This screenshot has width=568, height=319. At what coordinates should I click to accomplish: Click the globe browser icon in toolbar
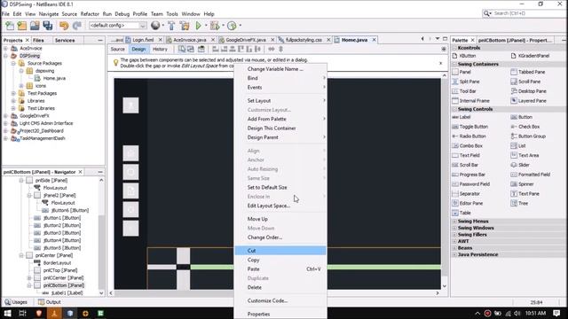(x=155, y=26)
